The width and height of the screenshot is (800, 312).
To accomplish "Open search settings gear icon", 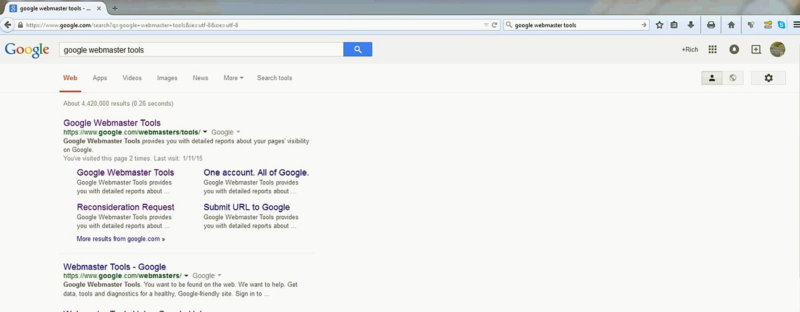I will (x=768, y=78).
